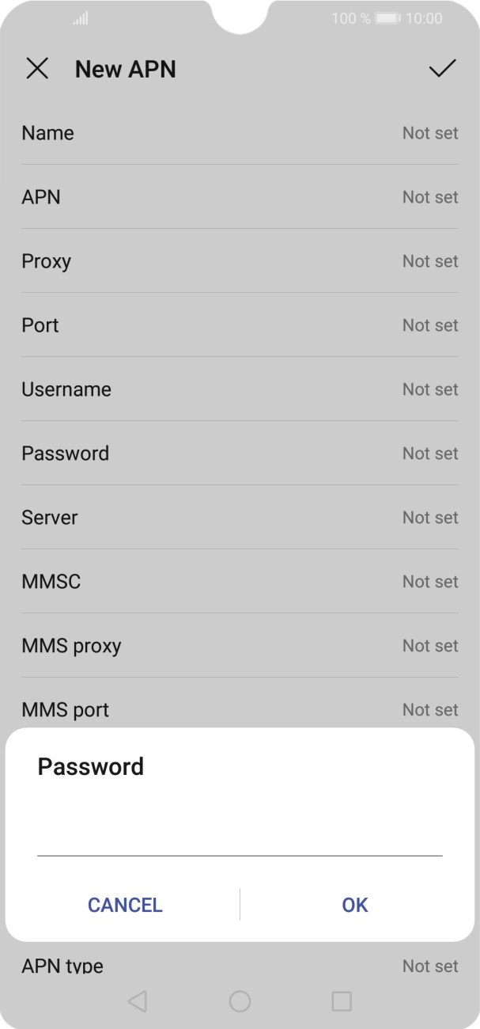Confirm the password with OK

tap(354, 905)
